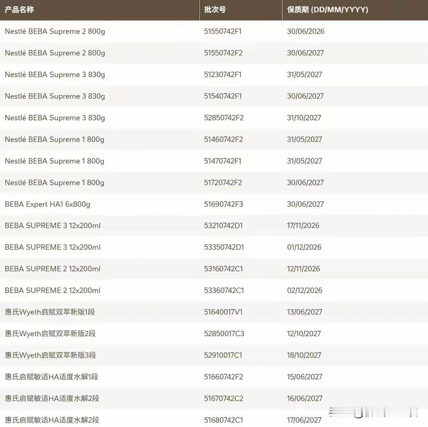Click the date 30/06/2027 in batch 51550742F2's row
The height and width of the screenshot is (427, 428).
[306, 53]
